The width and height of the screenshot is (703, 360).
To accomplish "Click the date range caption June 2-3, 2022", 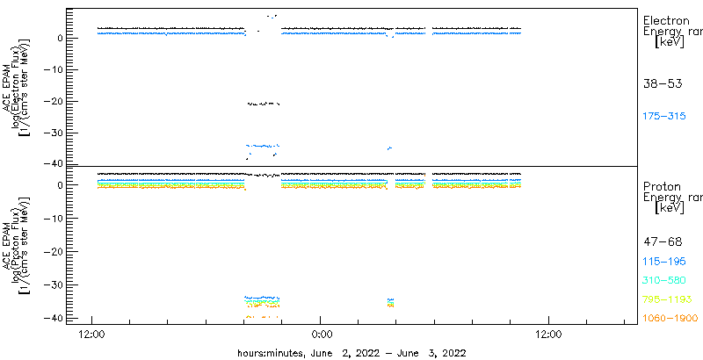I will [x=351, y=353].
